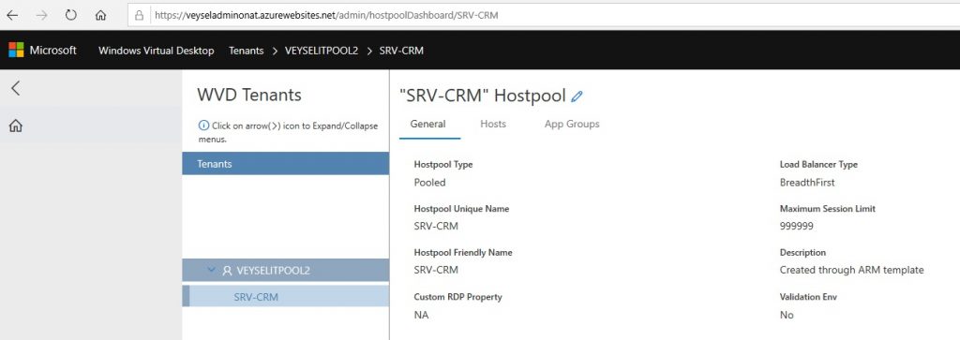Screen dimensions: 960x340
Task: Select the Tenants menu header
Action: pos(285,164)
